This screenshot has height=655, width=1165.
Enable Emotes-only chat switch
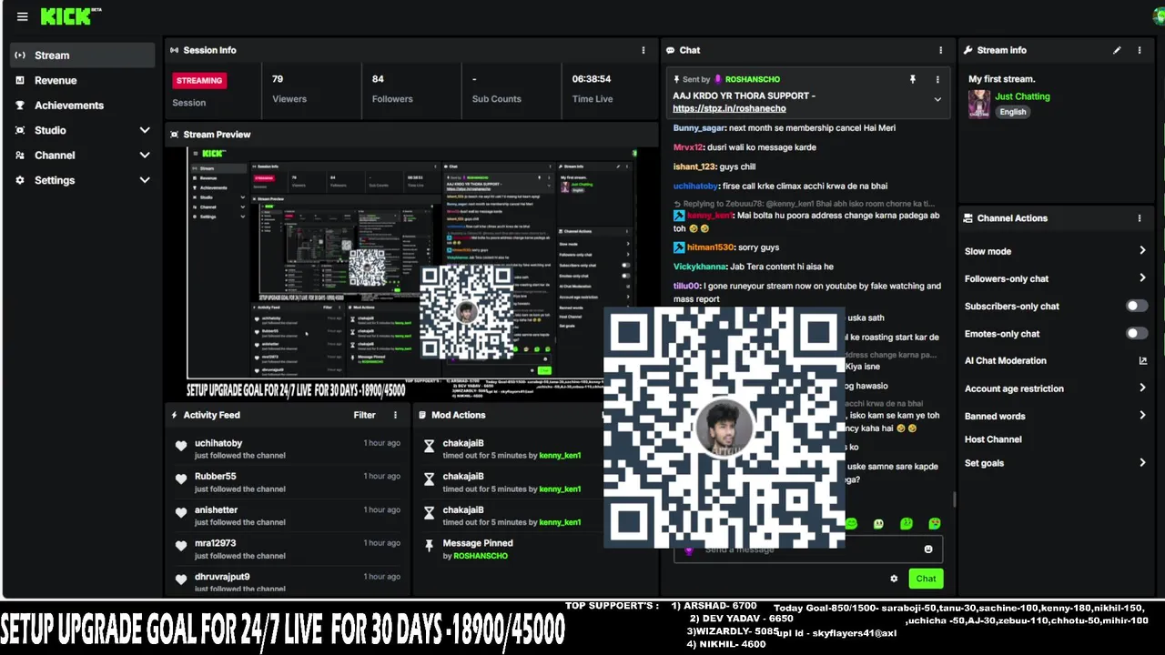click(x=1137, y=334)
